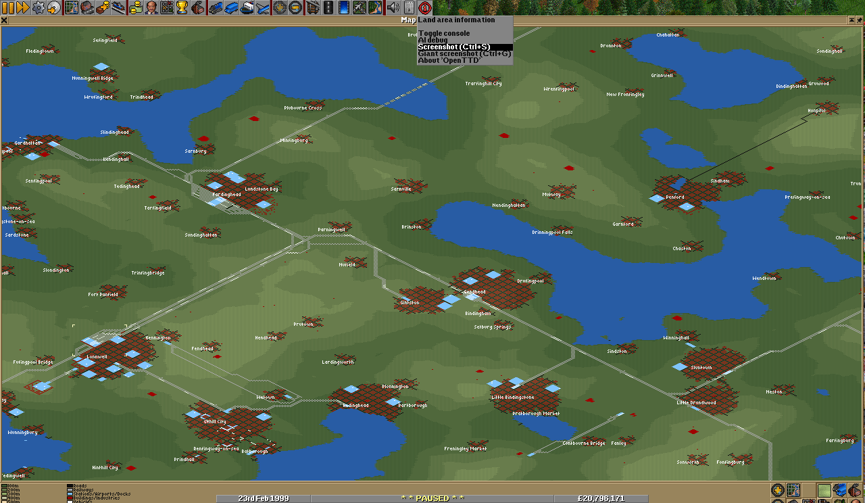Open the subsidies icon

point(101,7)
